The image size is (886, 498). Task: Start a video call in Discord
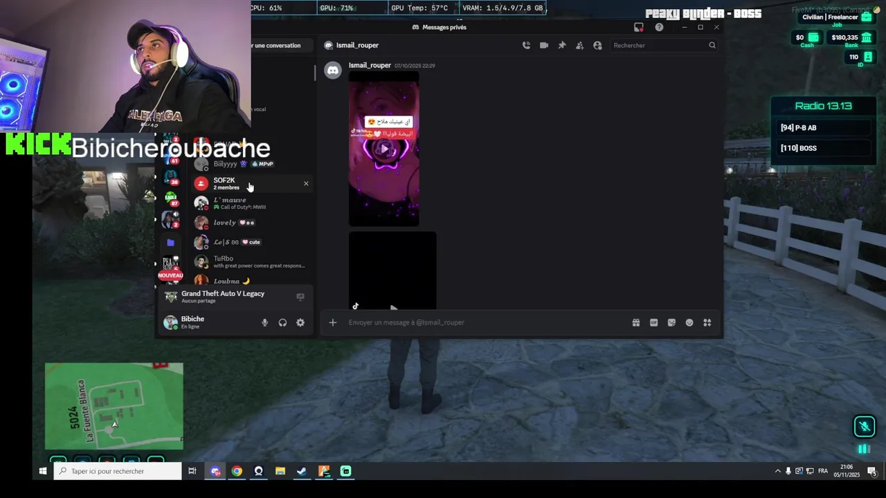544,45
